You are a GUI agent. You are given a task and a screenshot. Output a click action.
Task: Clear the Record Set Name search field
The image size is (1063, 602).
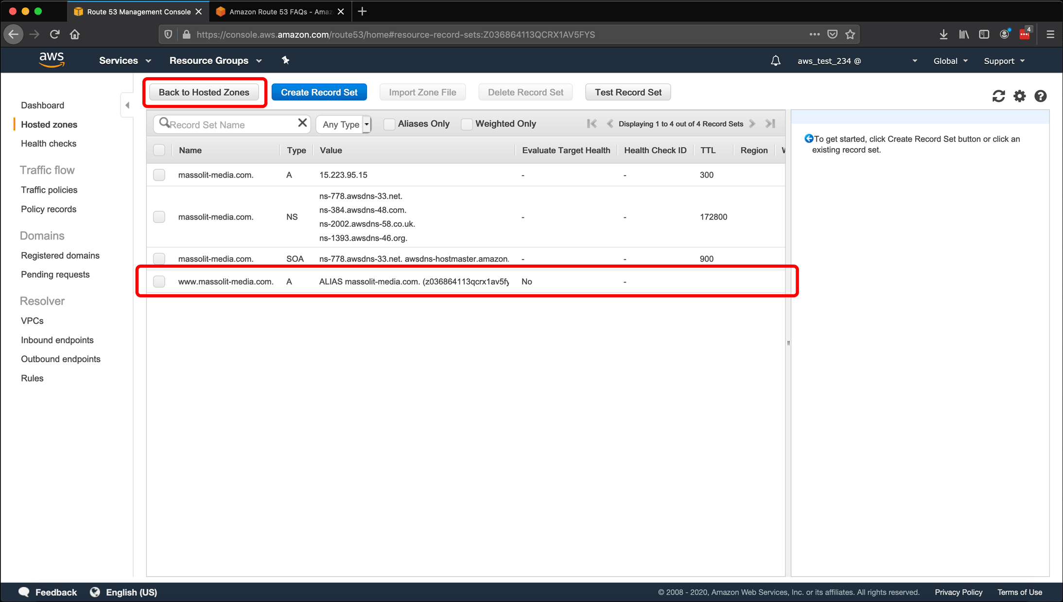pyautogui.click(x=302, y=123)
